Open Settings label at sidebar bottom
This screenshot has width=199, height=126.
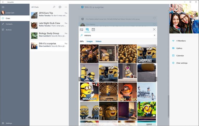(9, 123)
